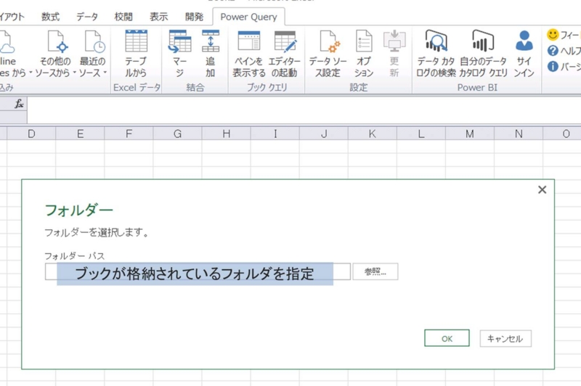Screen dimensions: 581x386
Task: Send feedback via the smiley icon
Action: pyautogui.click(x=553, y=35)
